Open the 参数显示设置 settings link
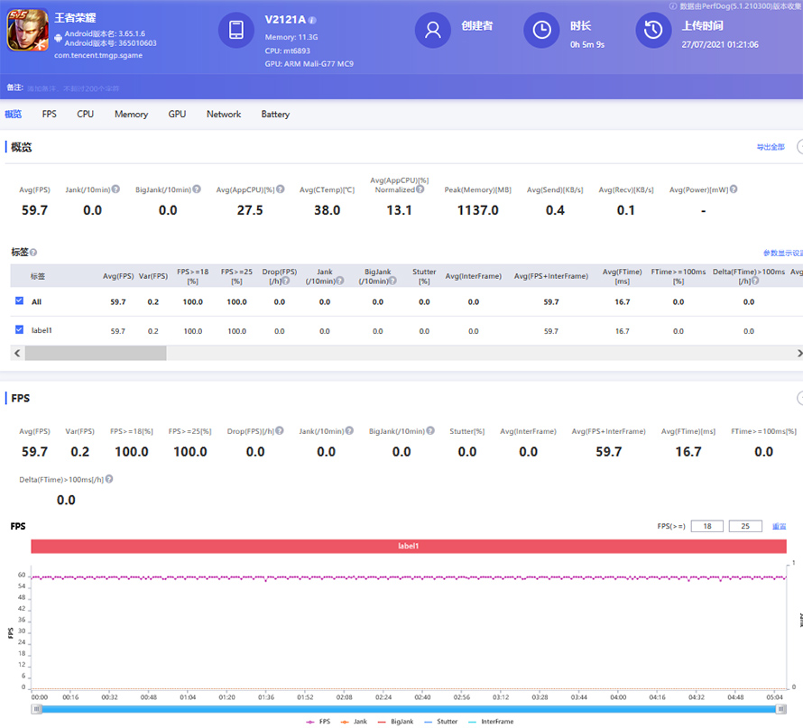This screenshot has width=803, height=728. point(783,253)
